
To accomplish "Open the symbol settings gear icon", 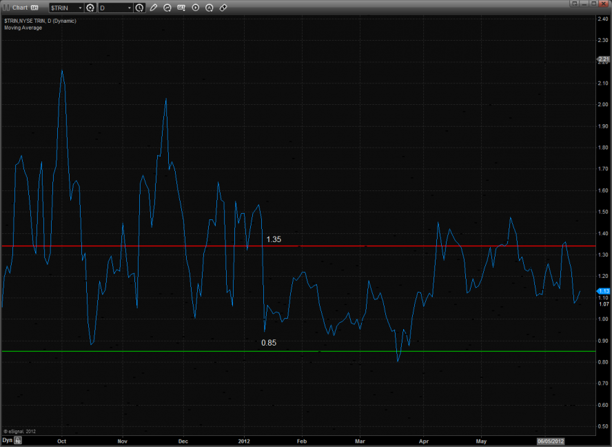I will tap(90, 8).
